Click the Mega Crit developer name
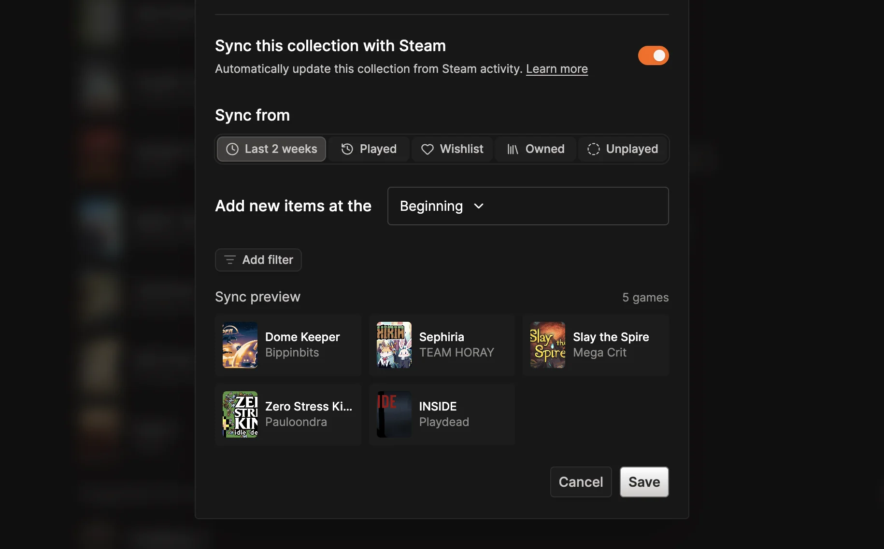Screen dimensions: 884x549 [599, 353]
